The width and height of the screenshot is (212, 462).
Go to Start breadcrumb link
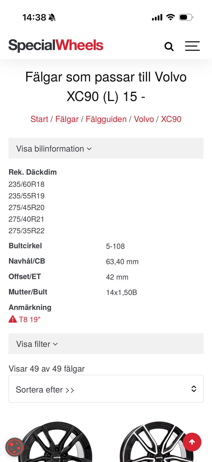39,119
